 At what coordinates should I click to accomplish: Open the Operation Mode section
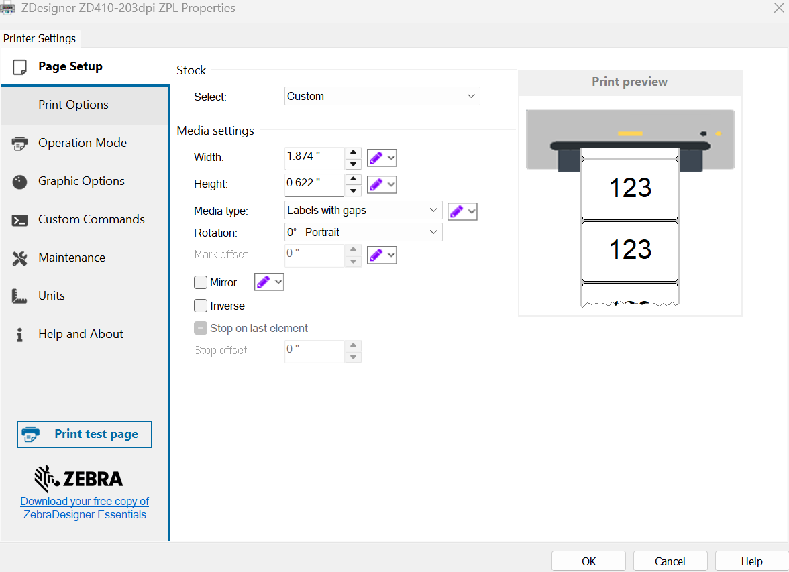[x=85, y=143]
